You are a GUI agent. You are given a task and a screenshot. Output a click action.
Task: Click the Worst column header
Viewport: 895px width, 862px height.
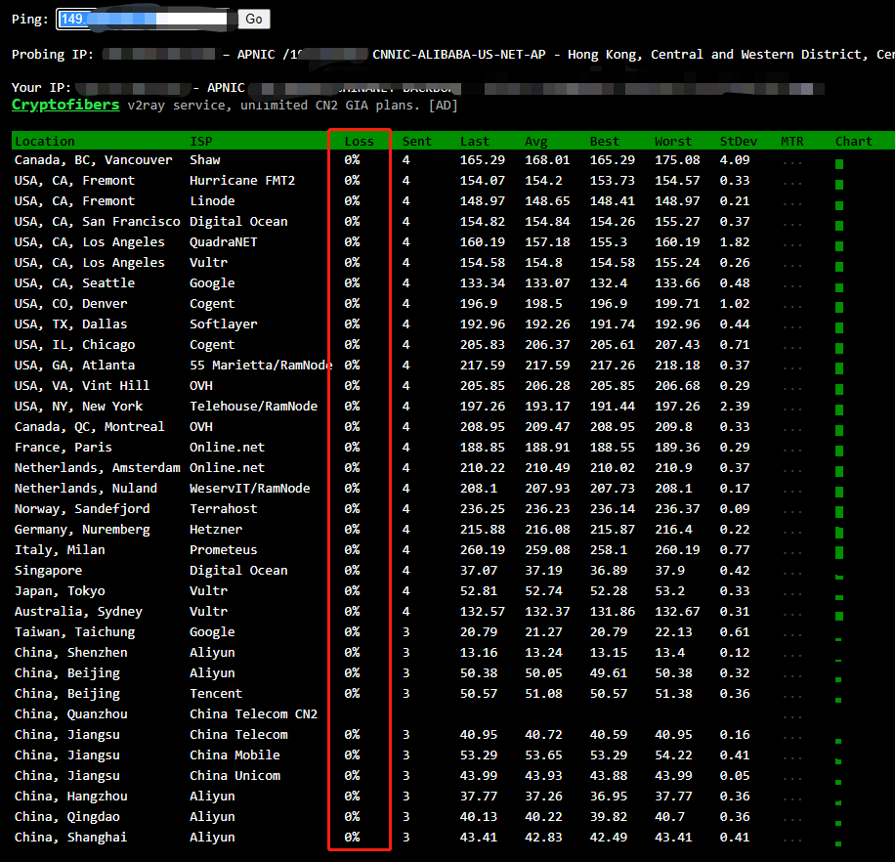pyautogui.click(x=673, y=142)
